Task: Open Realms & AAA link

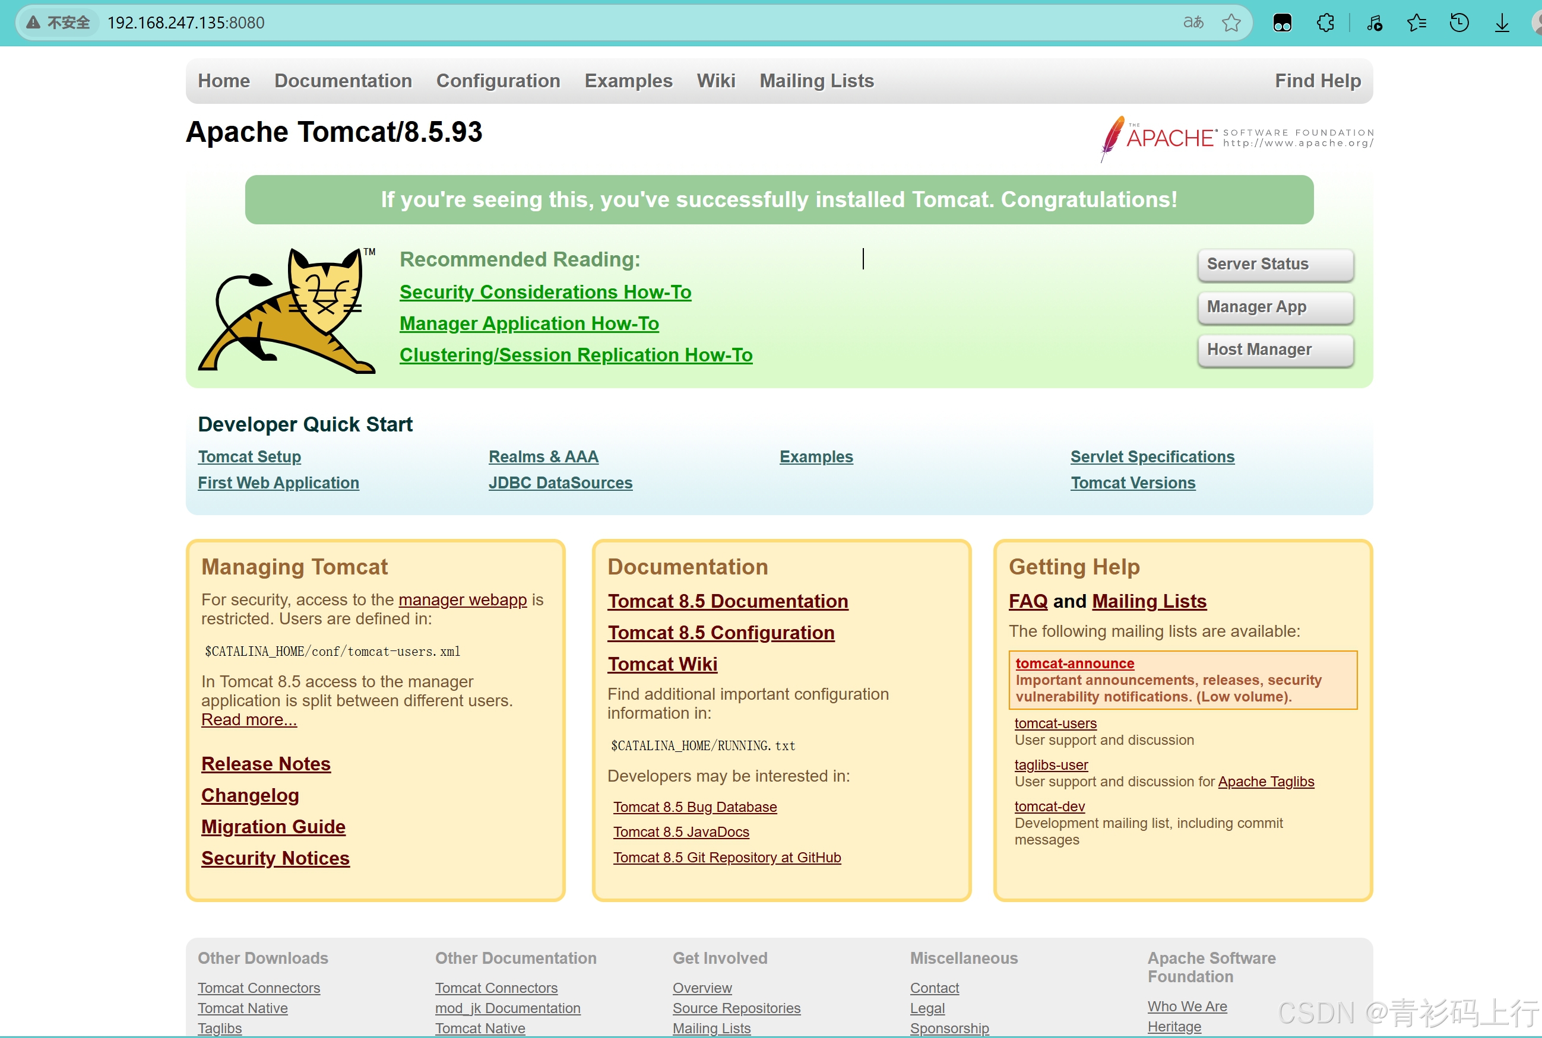Action: (543, 457)
